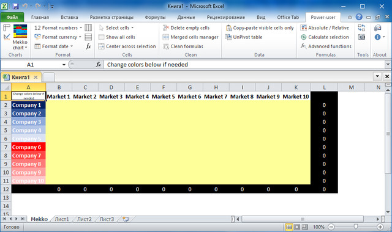
Task: Minimize the ribbon caret icon
Action: coord(350,17)
